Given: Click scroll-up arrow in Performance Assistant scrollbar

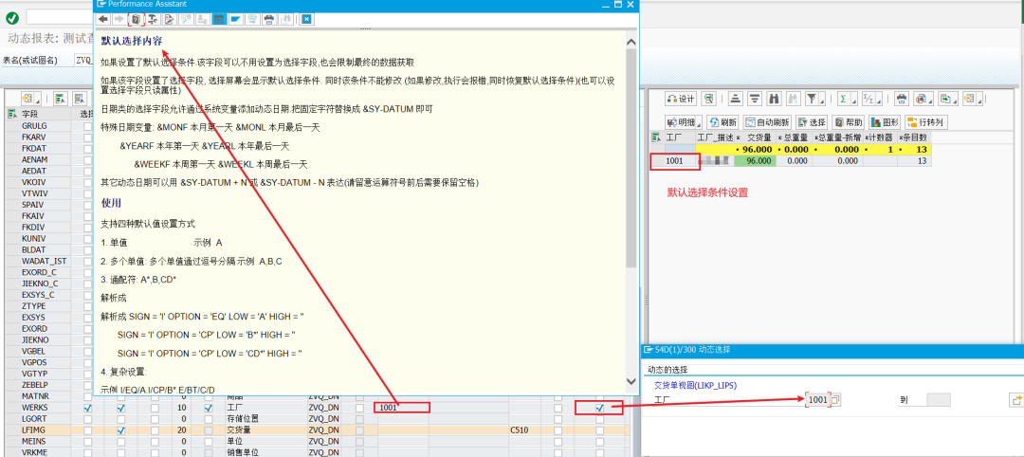Looking at the screenshot, I should click(x=631, y=43).
